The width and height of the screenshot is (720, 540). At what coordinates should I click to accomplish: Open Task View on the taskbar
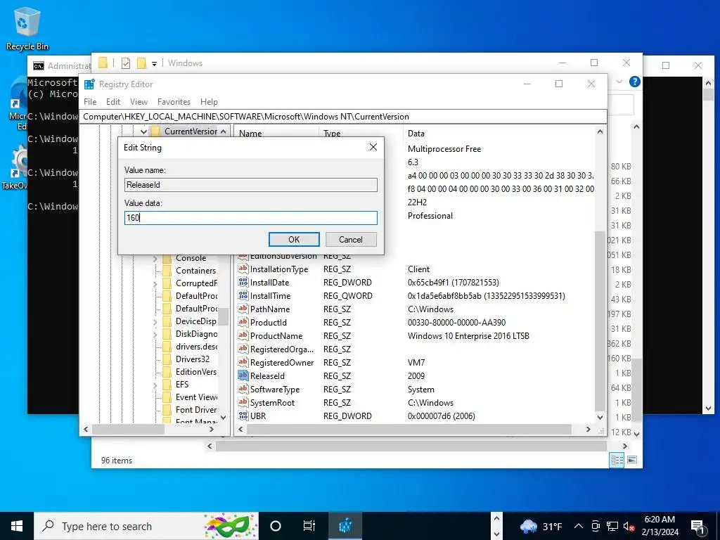(309, 526)
